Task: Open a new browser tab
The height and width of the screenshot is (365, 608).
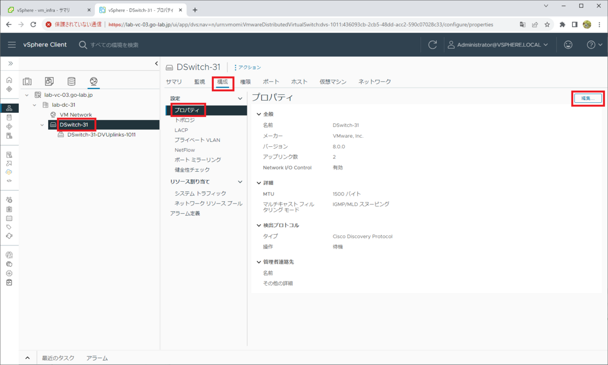Action: (x=195, y=10)
